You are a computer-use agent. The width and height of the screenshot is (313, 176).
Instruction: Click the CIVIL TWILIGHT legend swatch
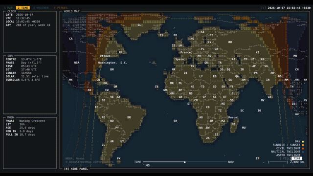pos(303,148)
